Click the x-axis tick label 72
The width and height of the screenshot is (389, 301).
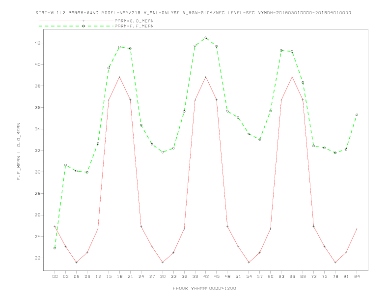(313, 276)
